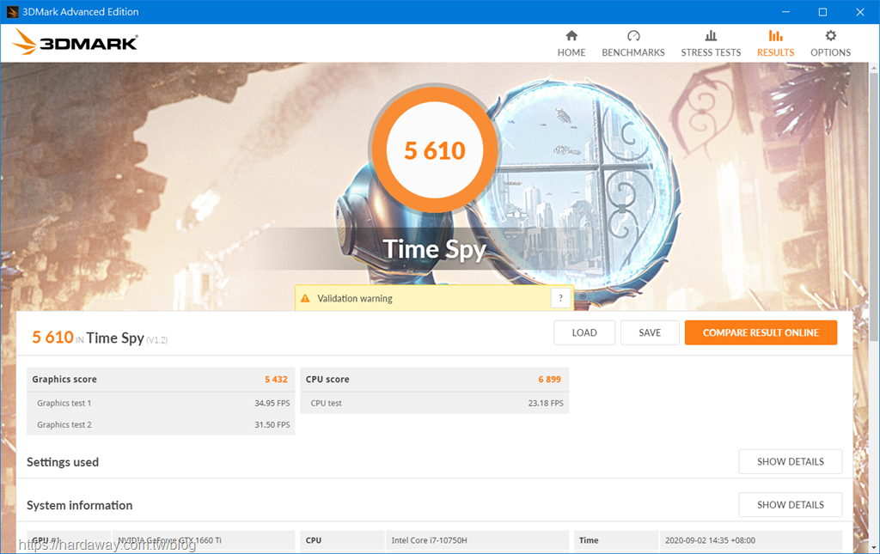Maximize the 3DMark window
880x554 pixels.
pos(822,12)
